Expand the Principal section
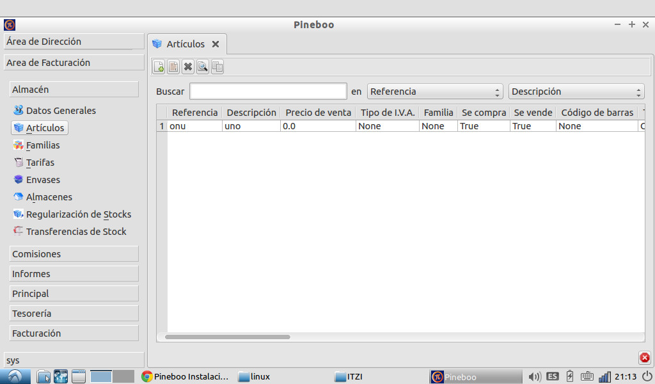This screenshot has height=384, width=655. pyautogui.click(x=74, y=294)
